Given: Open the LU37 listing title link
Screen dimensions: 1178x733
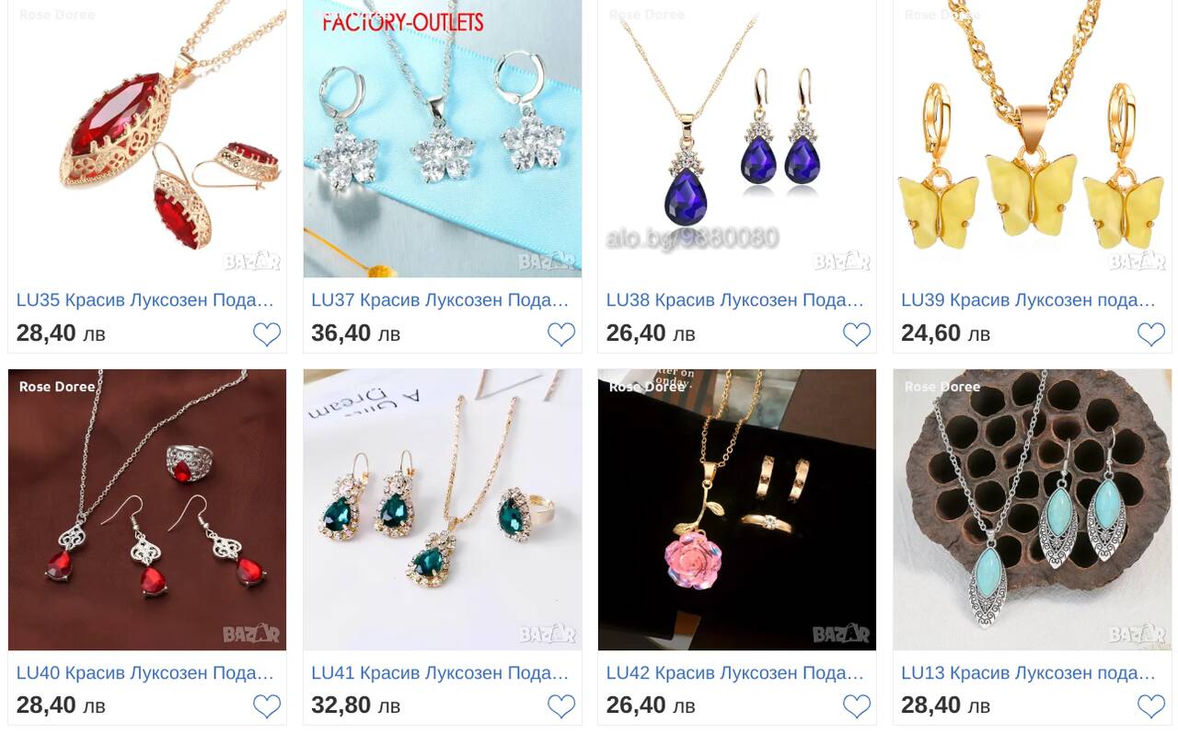Looking at the screenshot, I should coord(440,300).
